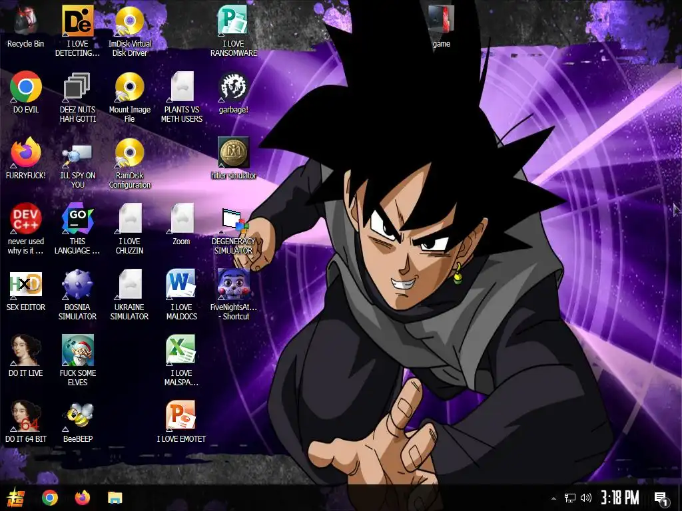Open network status in system tray
The image size is (682, 511).
click(570, 498)
